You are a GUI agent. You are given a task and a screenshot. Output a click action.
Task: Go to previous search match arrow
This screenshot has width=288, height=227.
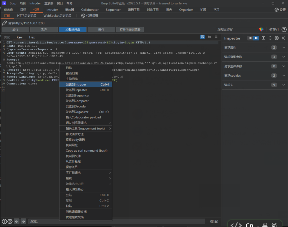17,221
